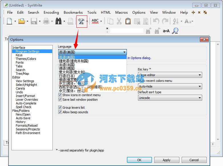Click the OK button
The height and width of the screenshot is (166, 223).
pos(139,160)
